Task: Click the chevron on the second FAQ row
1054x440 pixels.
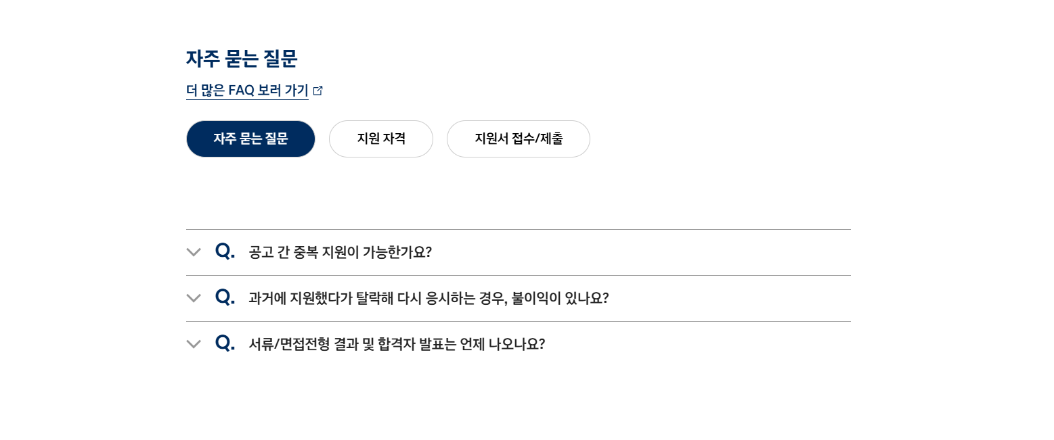Action: (x=194, y=298)
